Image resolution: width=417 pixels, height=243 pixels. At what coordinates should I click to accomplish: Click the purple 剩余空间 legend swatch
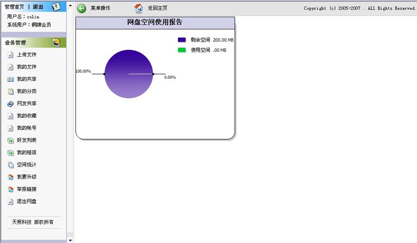point(182,40)
